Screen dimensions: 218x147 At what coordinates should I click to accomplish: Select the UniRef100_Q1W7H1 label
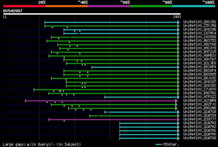point(200,131)
